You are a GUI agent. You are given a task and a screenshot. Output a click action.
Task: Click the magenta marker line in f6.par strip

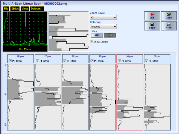click(75, 108)
